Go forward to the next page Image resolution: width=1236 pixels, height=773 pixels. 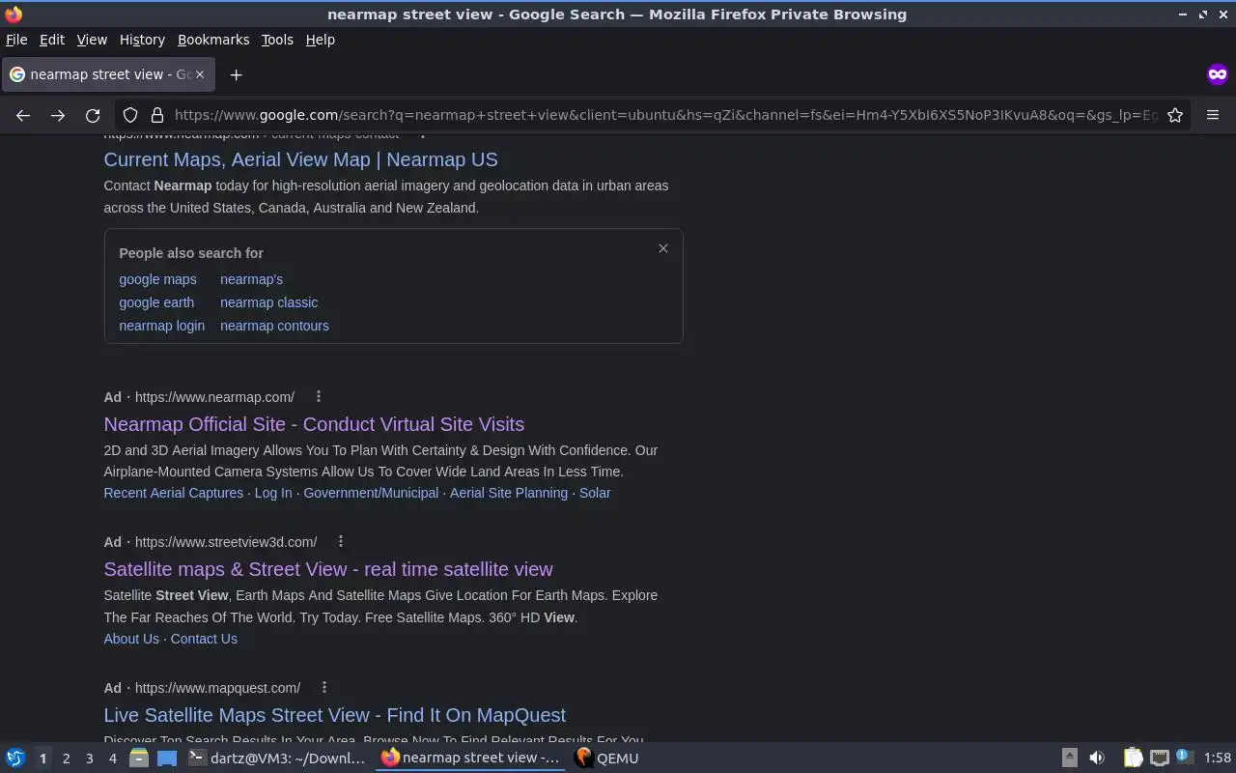58,115
